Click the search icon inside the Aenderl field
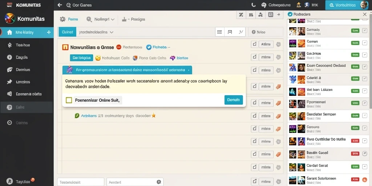This screenshot has height=186, width=372. pyautogui.click(x=159, y=182)
